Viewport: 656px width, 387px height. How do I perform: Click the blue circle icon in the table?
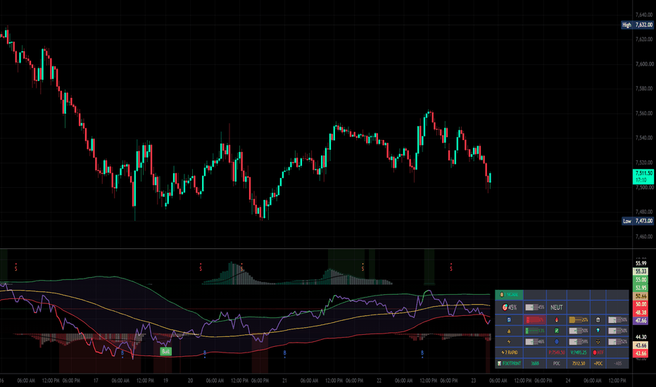557,342
